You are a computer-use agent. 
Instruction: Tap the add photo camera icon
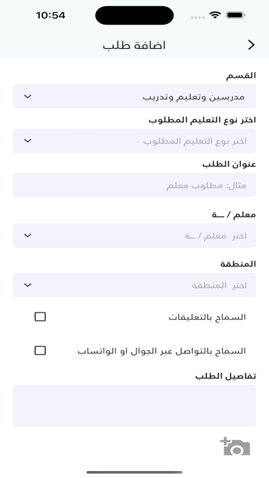tap(235, 446)
